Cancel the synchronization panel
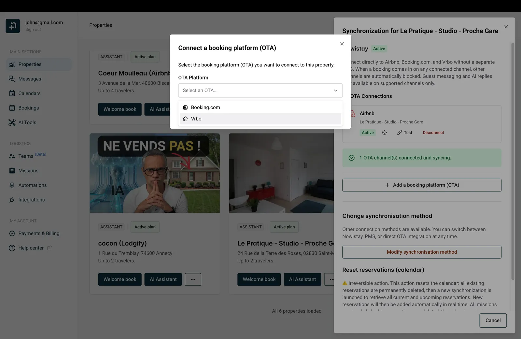The height and width of the screenshot is (339, 521). [493, 320]
